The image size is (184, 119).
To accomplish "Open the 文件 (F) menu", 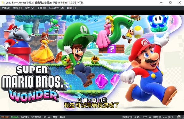I will point(6,8).
